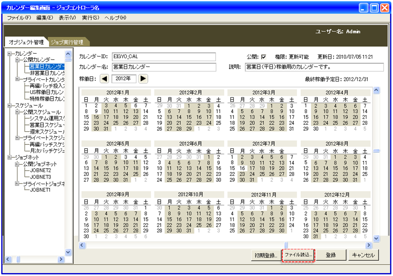Image resolution: width=393 pixels, height=276 pixels.
Task: Go to next year with right arrow
Action: [x=143, y=79]
